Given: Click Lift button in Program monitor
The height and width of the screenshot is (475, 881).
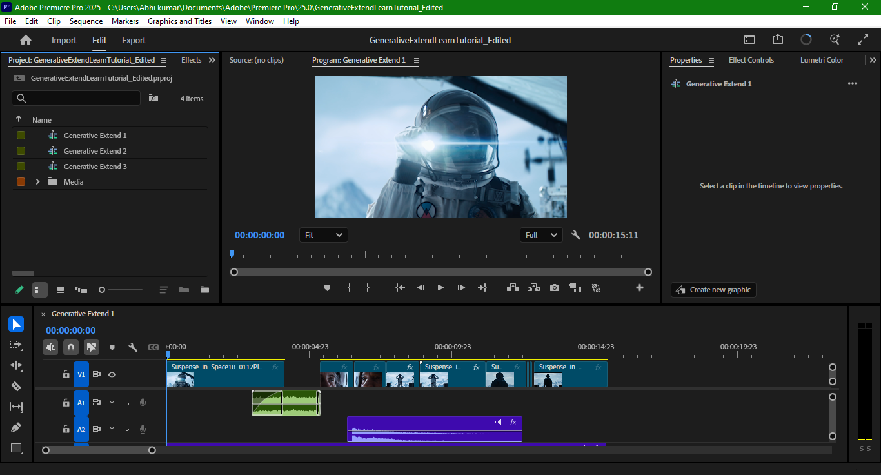Looking at the screenshot, I should pos(513,288).
